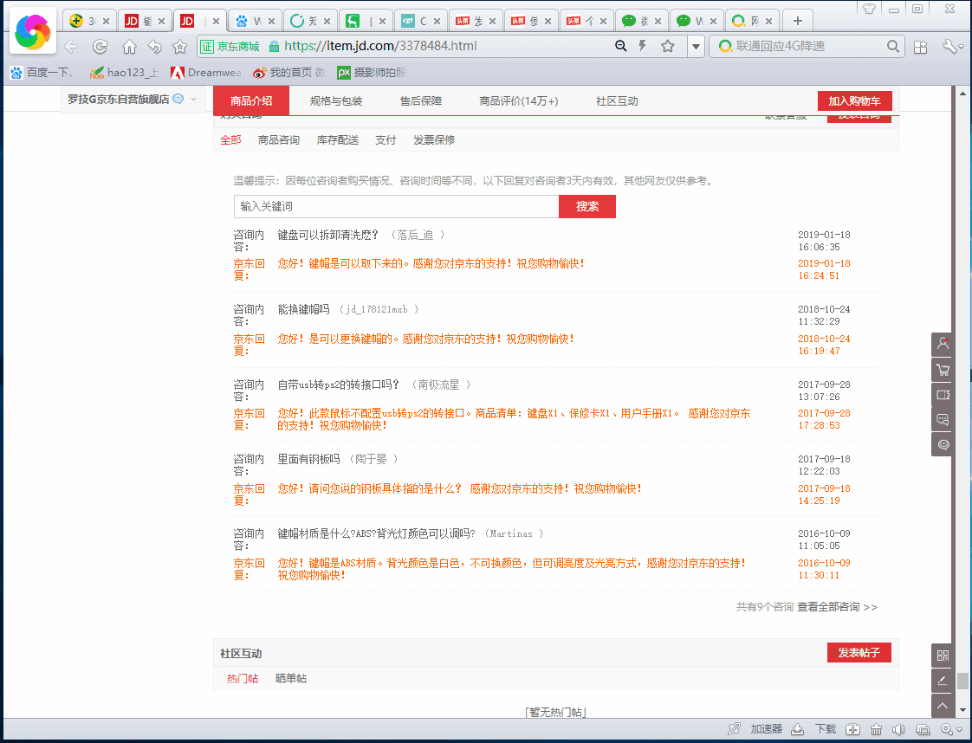
Task: Switch to the 规格与包装 tab
Action: (x=336, y=101)
